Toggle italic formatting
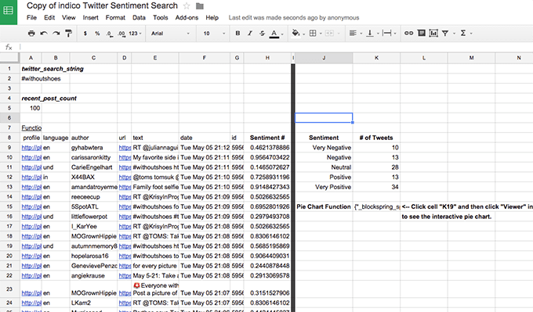Image resolution: width=533 pixels, height=312 pixels. point(250,34)
